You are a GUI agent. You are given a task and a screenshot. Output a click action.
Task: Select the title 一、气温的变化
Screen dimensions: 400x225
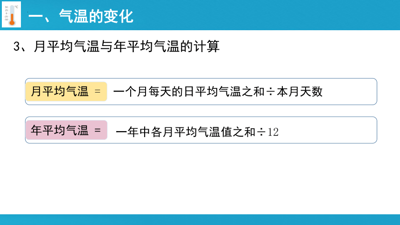coord(81,16)
